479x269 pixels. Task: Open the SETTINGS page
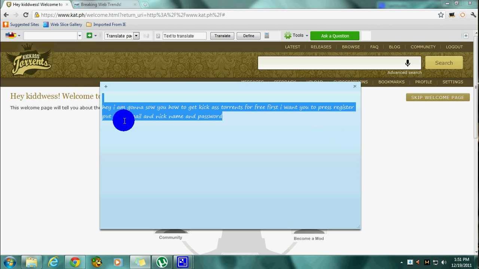453,82
